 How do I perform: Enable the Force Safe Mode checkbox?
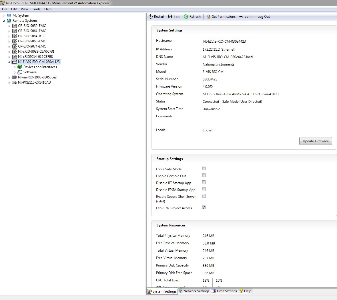coord(204,169)
